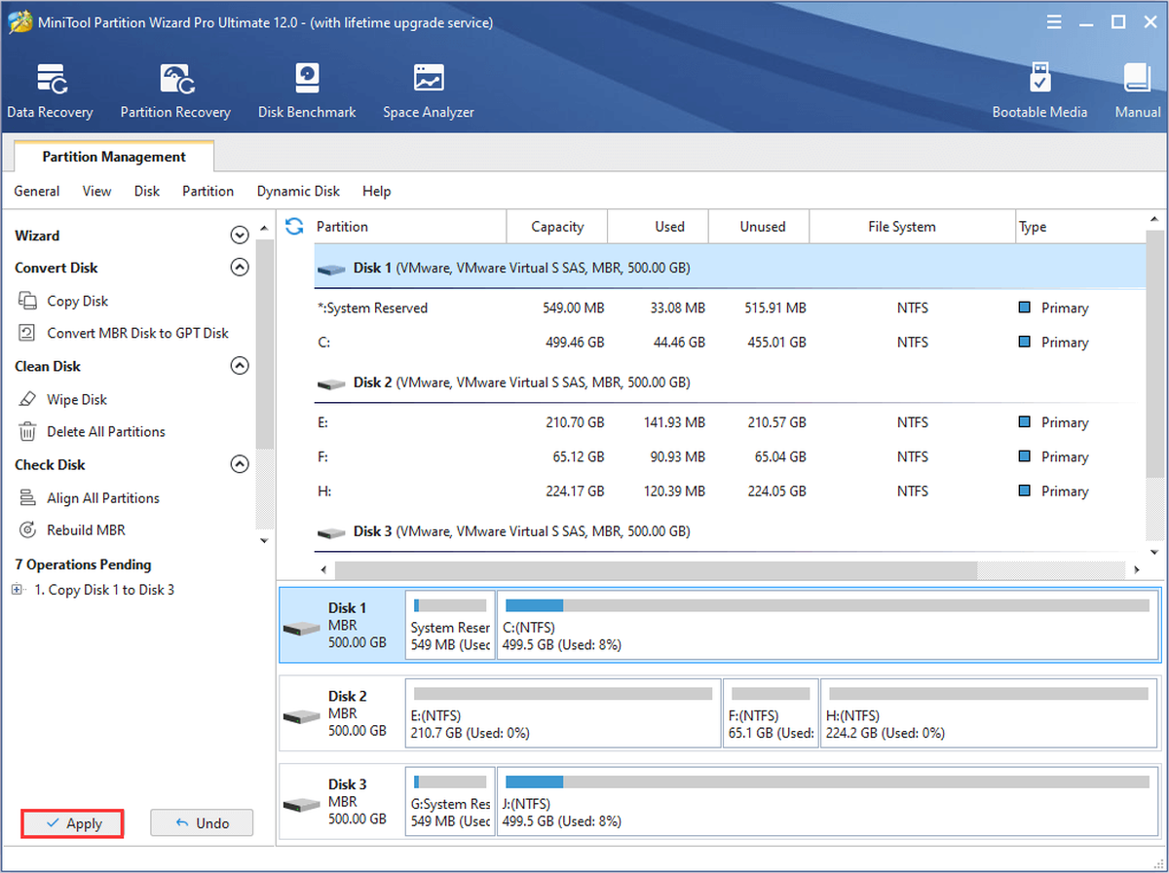Select J:(NTFS) block in disk map

828,802
